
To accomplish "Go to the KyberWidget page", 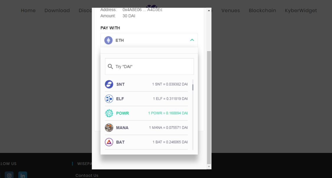I will click(301, 11).
